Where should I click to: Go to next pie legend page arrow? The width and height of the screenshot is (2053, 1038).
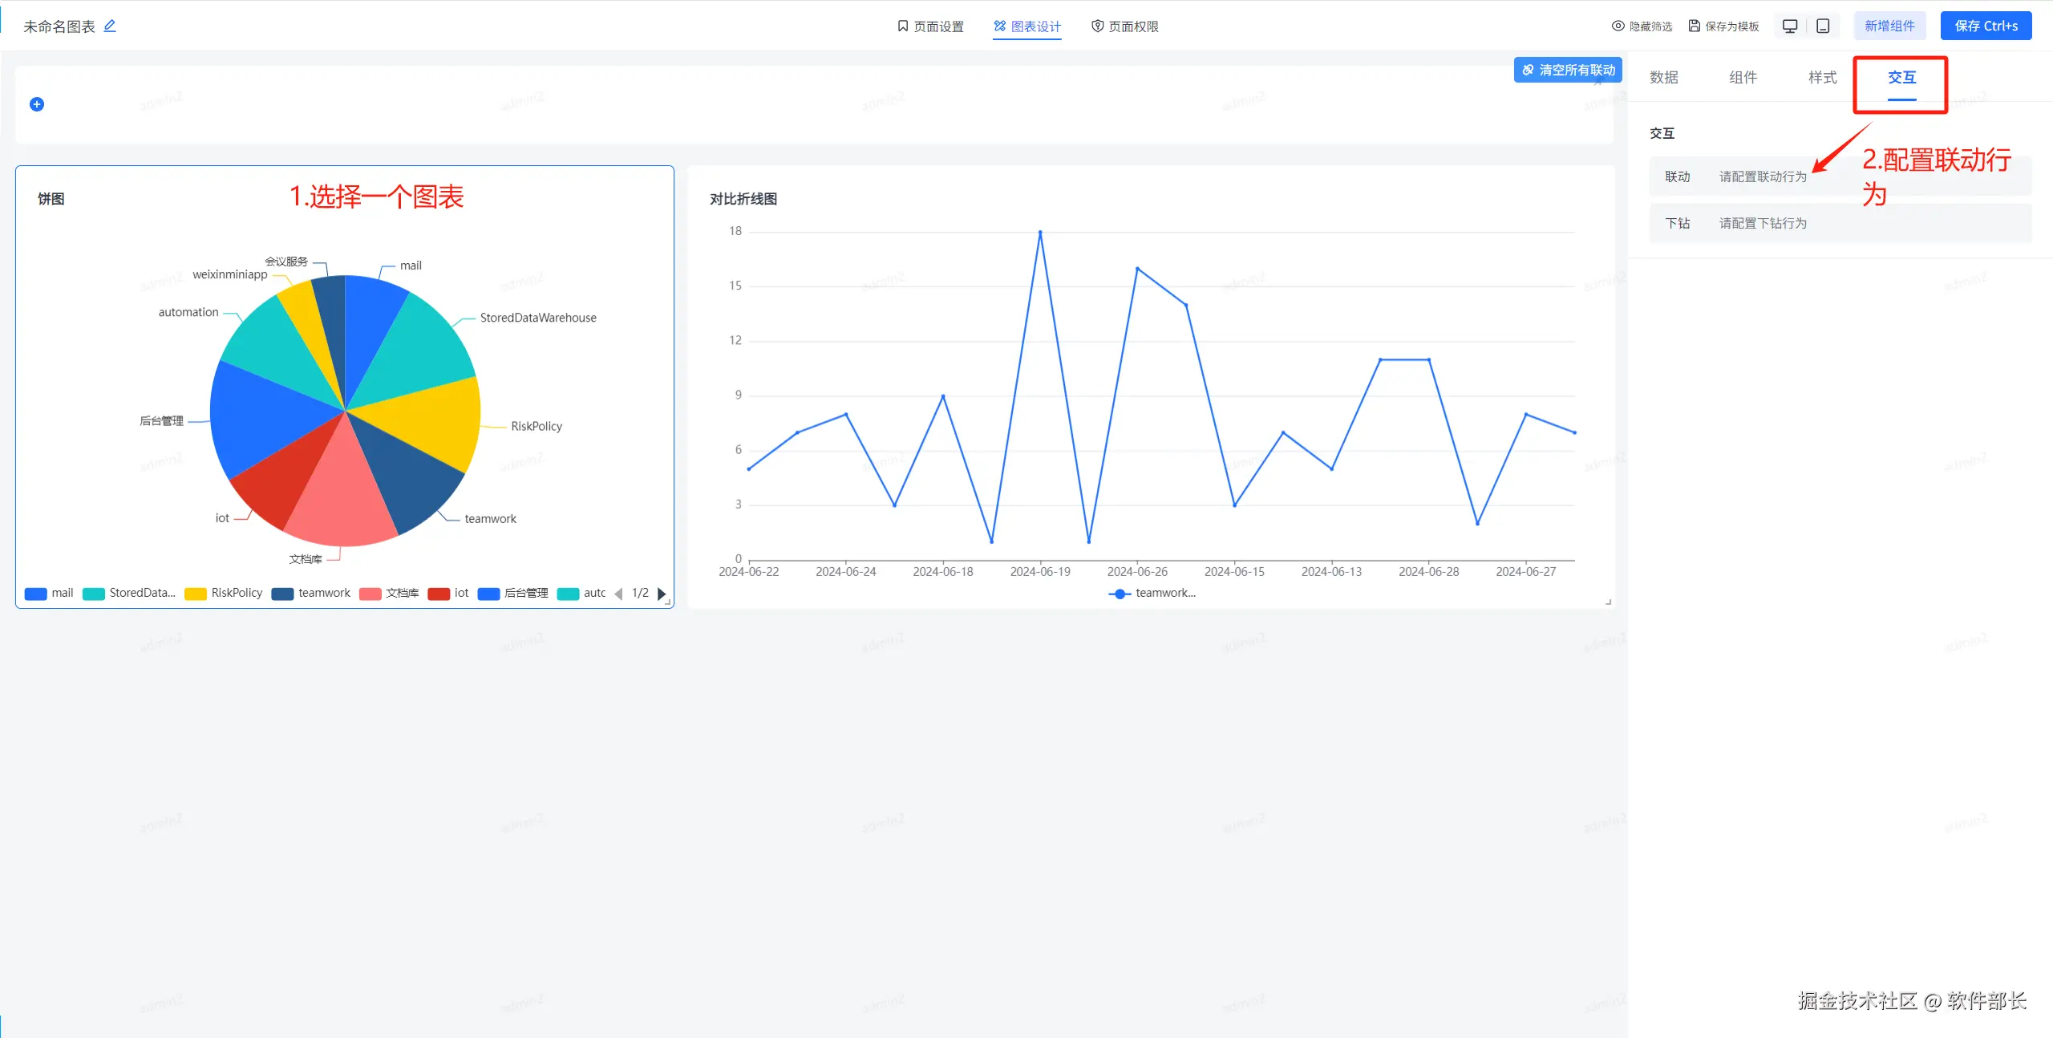tap(662, 594)
